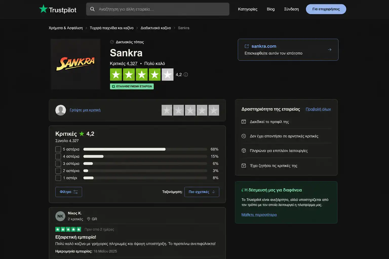The width and height of the screenshot is (389, 259).
Task: Click the large company rating stars
Action: coord(142,75)
